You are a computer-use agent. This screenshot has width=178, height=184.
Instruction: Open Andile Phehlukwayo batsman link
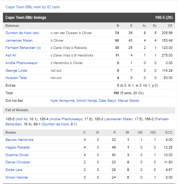point(21,63)
